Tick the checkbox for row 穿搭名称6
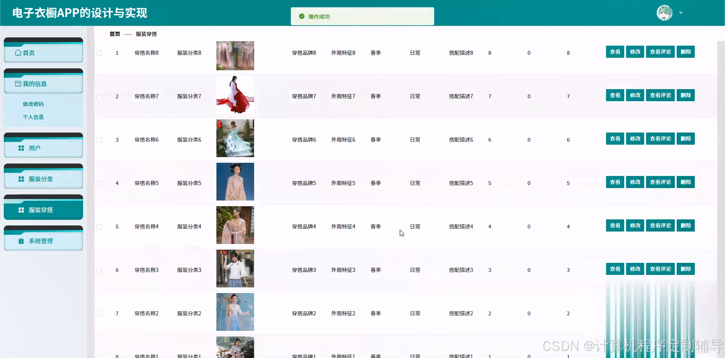The height and width of the screenshot is (358, 725). tap(99, 140)
